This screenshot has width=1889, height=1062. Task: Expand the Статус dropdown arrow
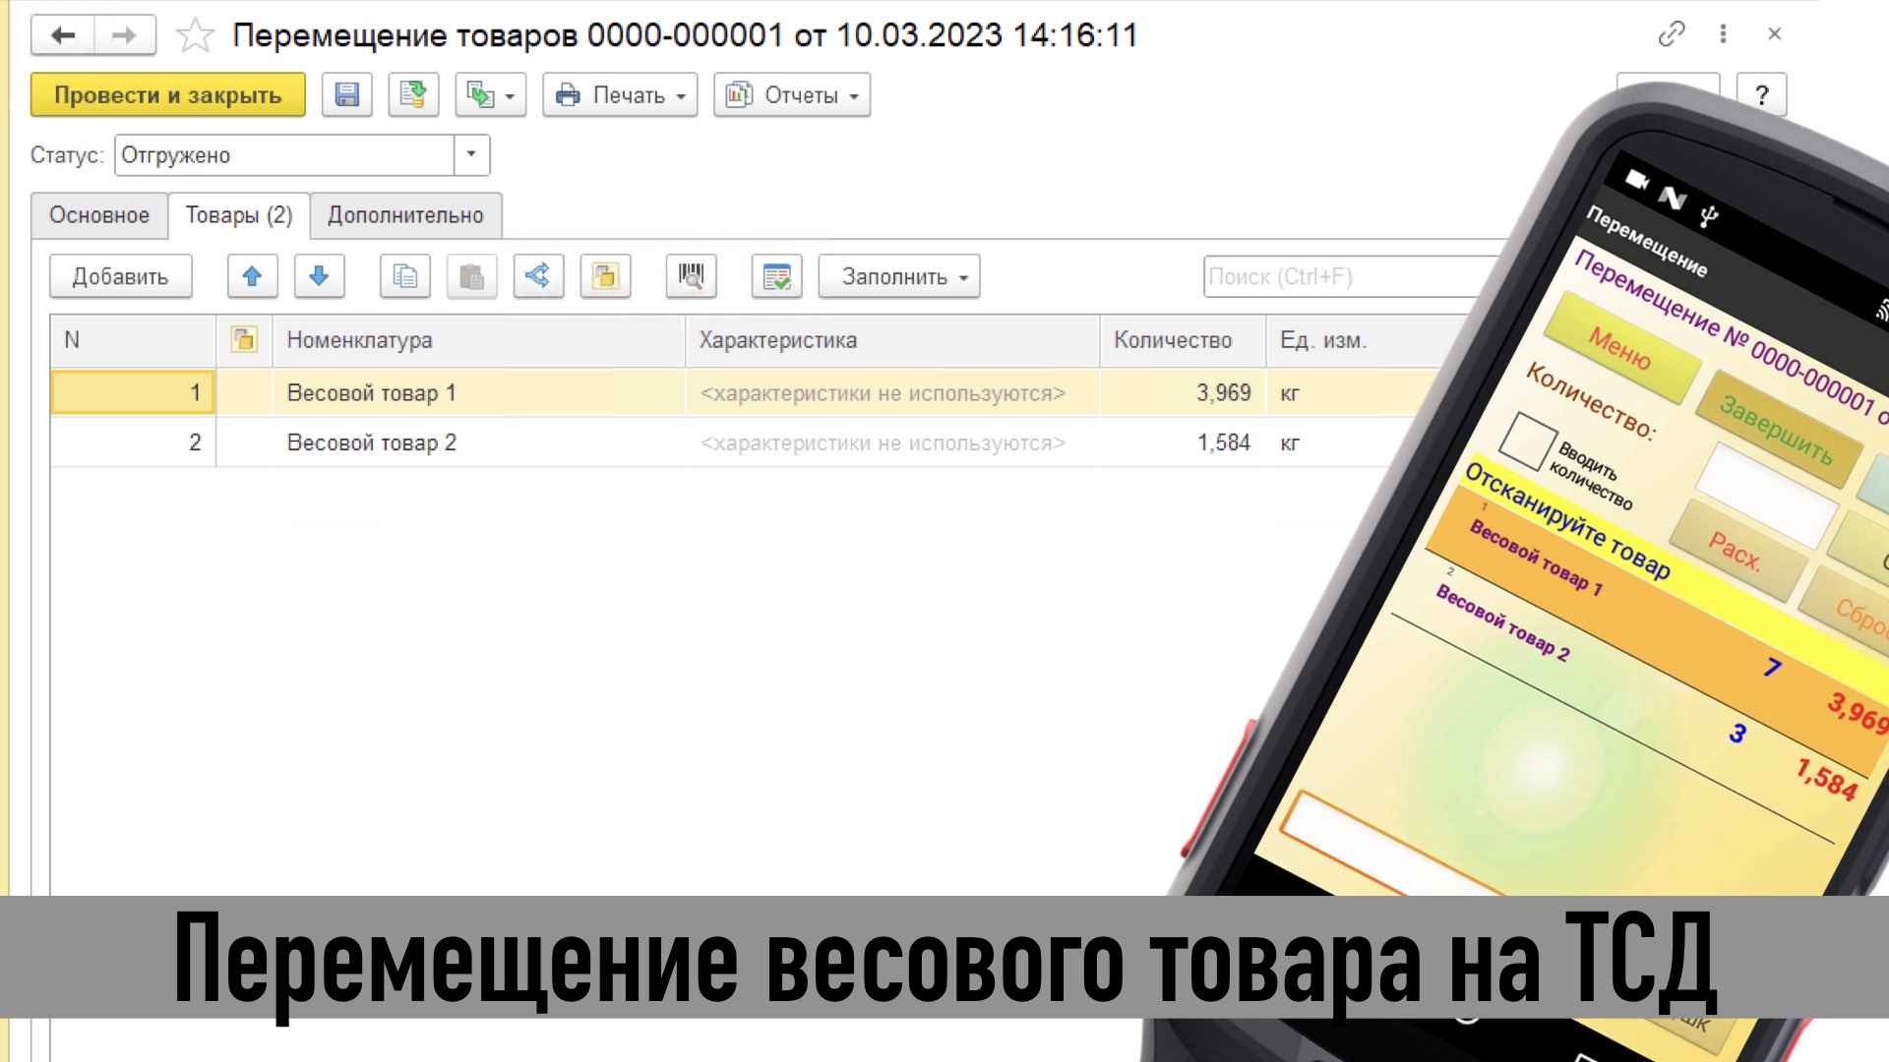471,154
